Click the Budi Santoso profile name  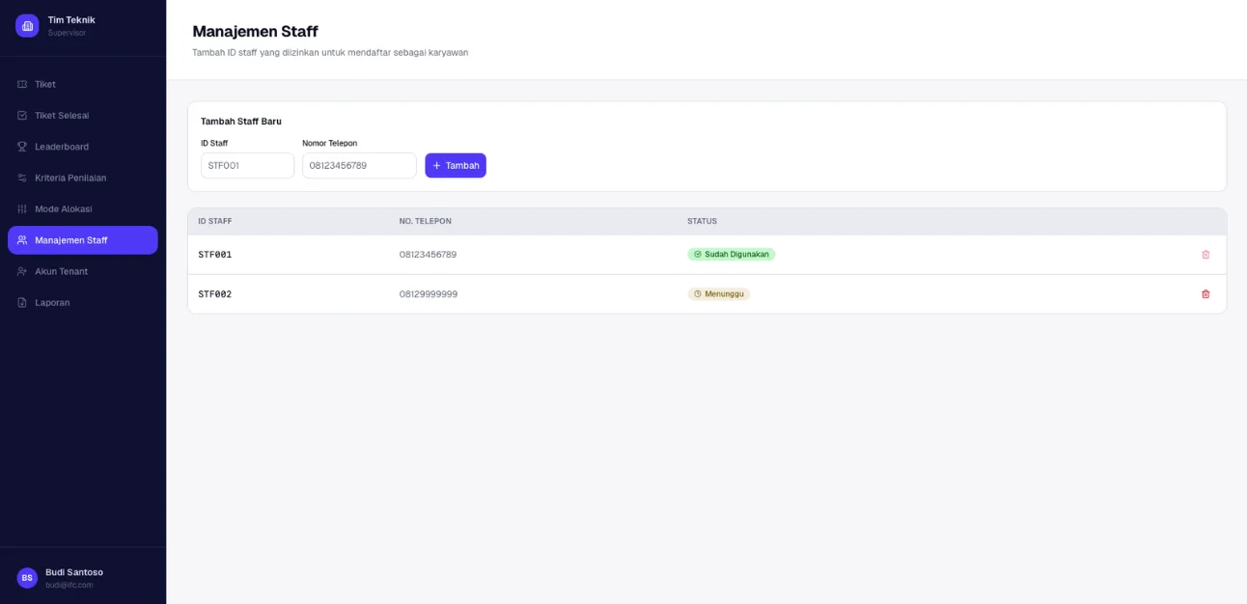tap(74, 572)
